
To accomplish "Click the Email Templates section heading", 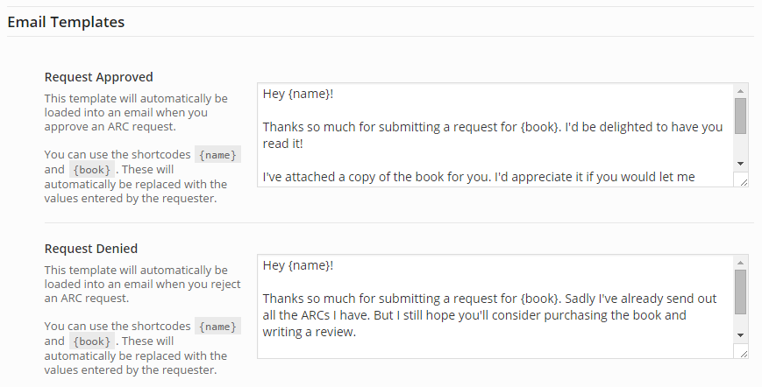I will pos(66,22).
